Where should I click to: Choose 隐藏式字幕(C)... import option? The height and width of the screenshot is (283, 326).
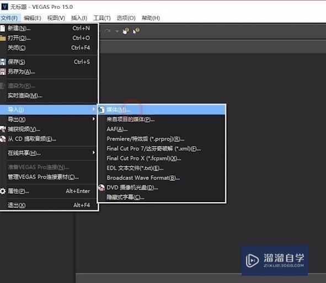point(162,197)
